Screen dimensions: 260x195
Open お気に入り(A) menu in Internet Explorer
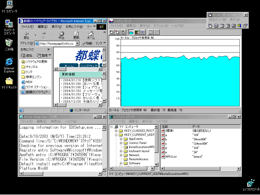pyautogui.click(x=74, y=26)
